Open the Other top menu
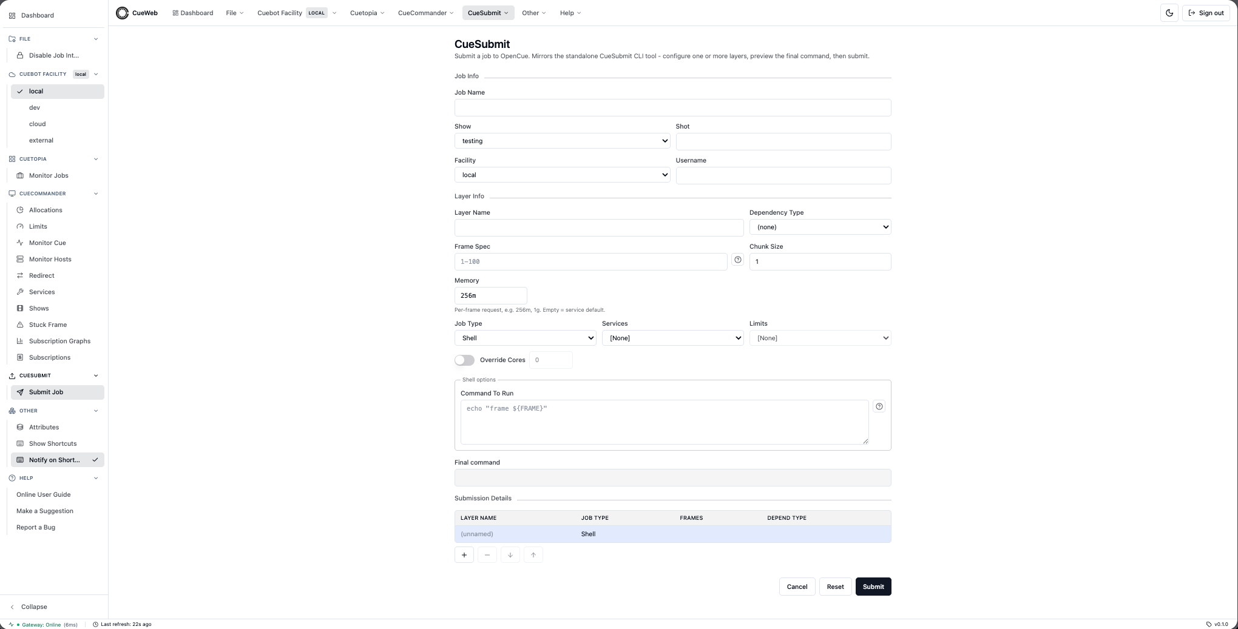Screen dimensions: 1238x629 point(533,13)
